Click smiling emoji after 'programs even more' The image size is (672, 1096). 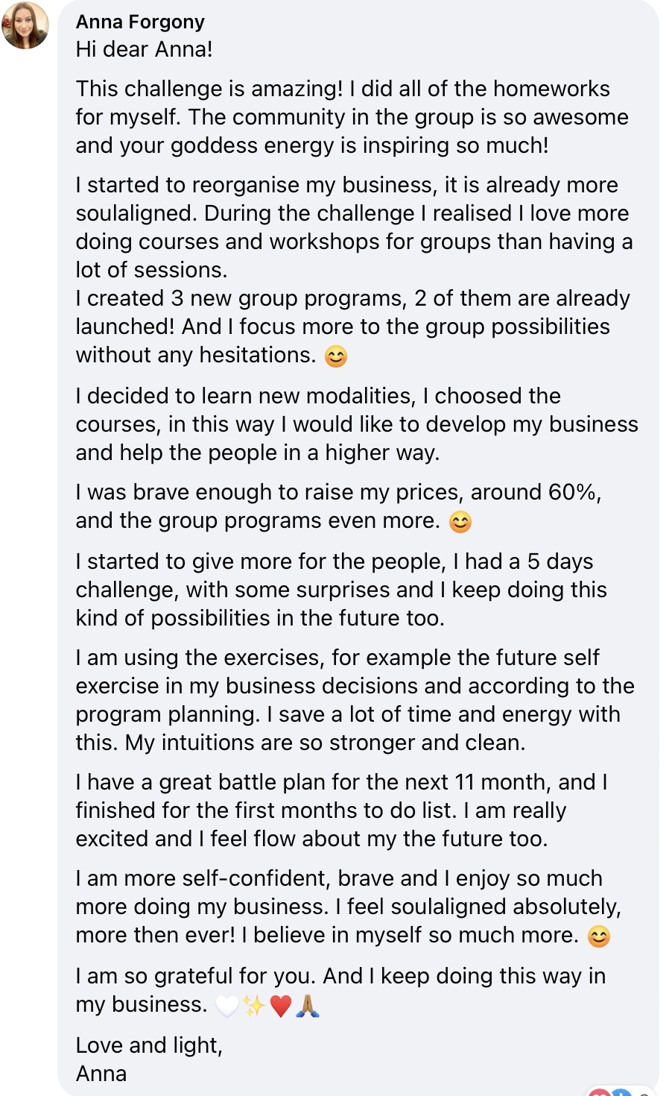point(460,522)
